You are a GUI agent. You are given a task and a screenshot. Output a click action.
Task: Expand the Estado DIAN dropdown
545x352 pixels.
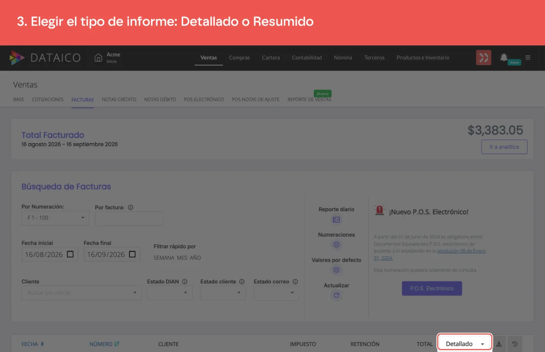(169, 293)
